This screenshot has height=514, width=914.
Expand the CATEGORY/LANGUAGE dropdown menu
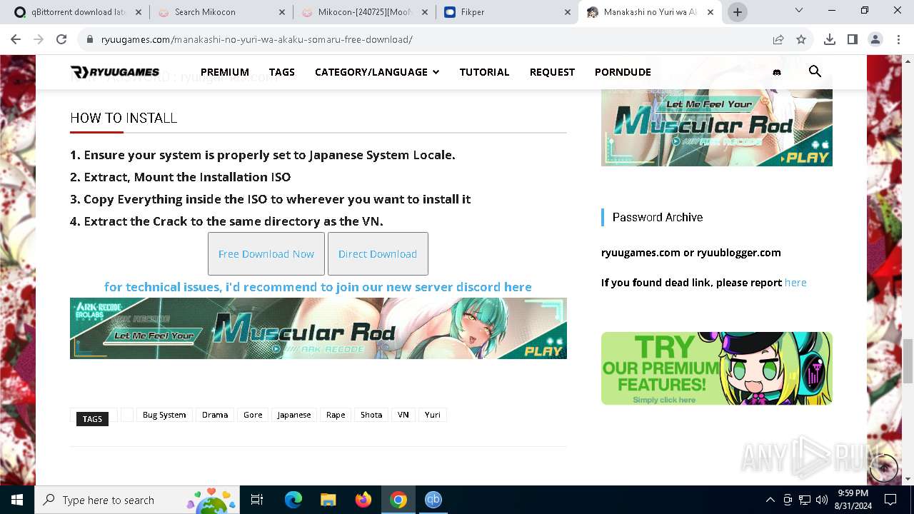(377, 72)
